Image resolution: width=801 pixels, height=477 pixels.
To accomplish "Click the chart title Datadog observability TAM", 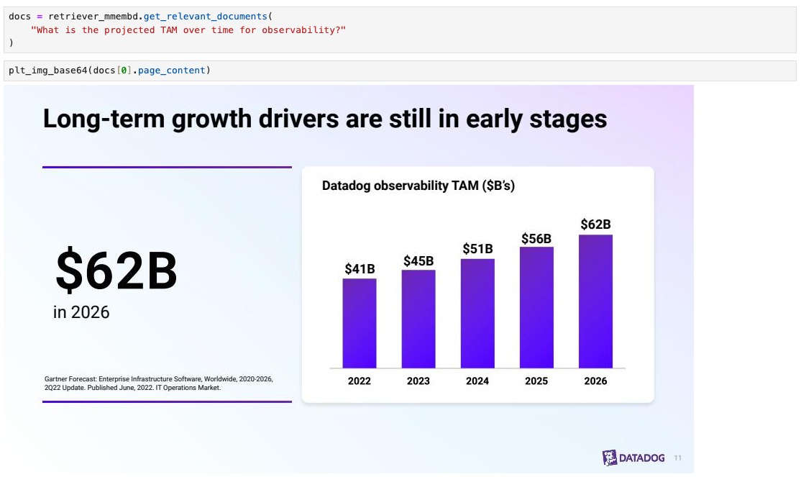I will [x=418, y=186].
